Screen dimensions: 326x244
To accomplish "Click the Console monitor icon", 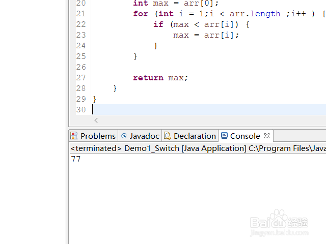I will coord(224,136).
